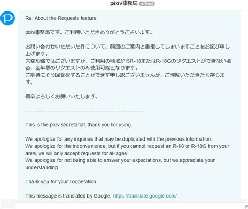This screenshot has height=209, width=248.
Task: Click the word 'understanding.' in the message
Action: (42, 168)
